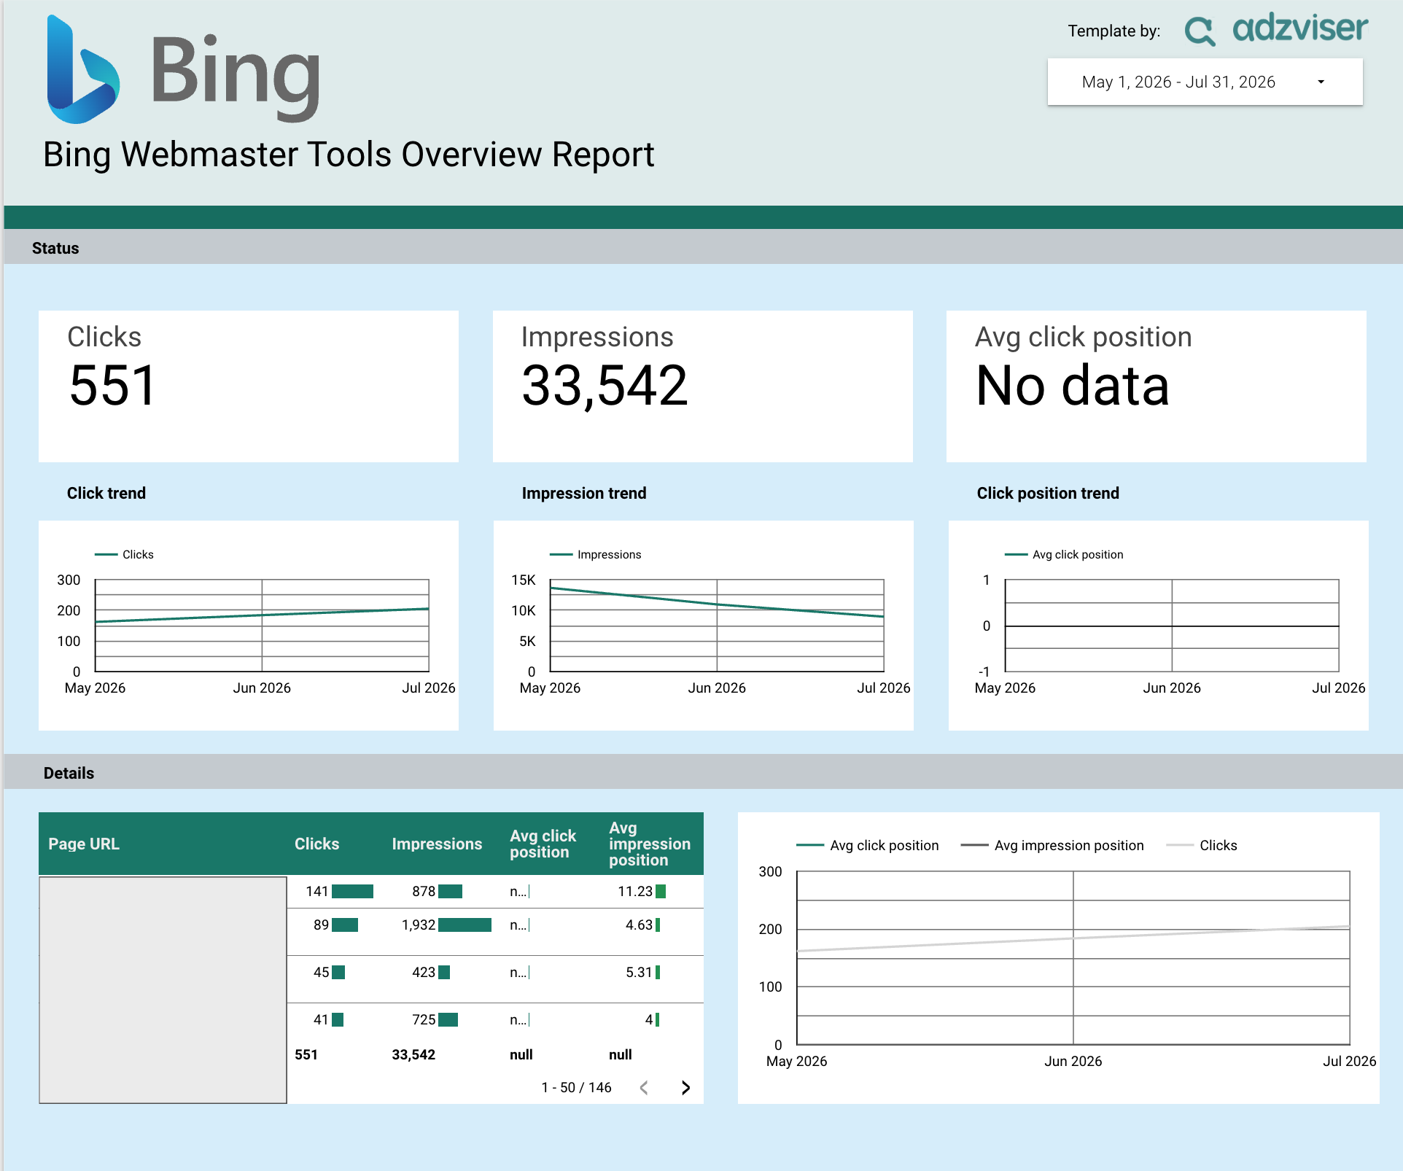Click the 33,542 total impressions cell
This screenshot has height=1171, width=1403.
[413, 1054]
